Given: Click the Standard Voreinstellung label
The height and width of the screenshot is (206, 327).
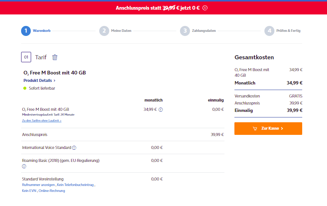Looking at the screenshot, I should point(43,179).
